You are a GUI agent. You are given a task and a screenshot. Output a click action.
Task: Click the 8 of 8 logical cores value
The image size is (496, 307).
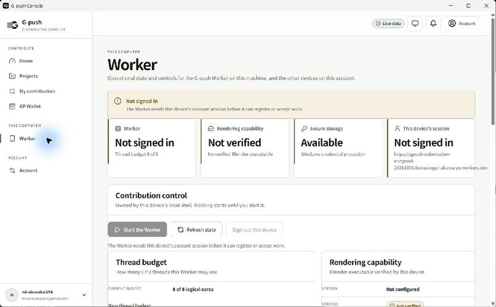pyautogui.click(x=193, y=289)
